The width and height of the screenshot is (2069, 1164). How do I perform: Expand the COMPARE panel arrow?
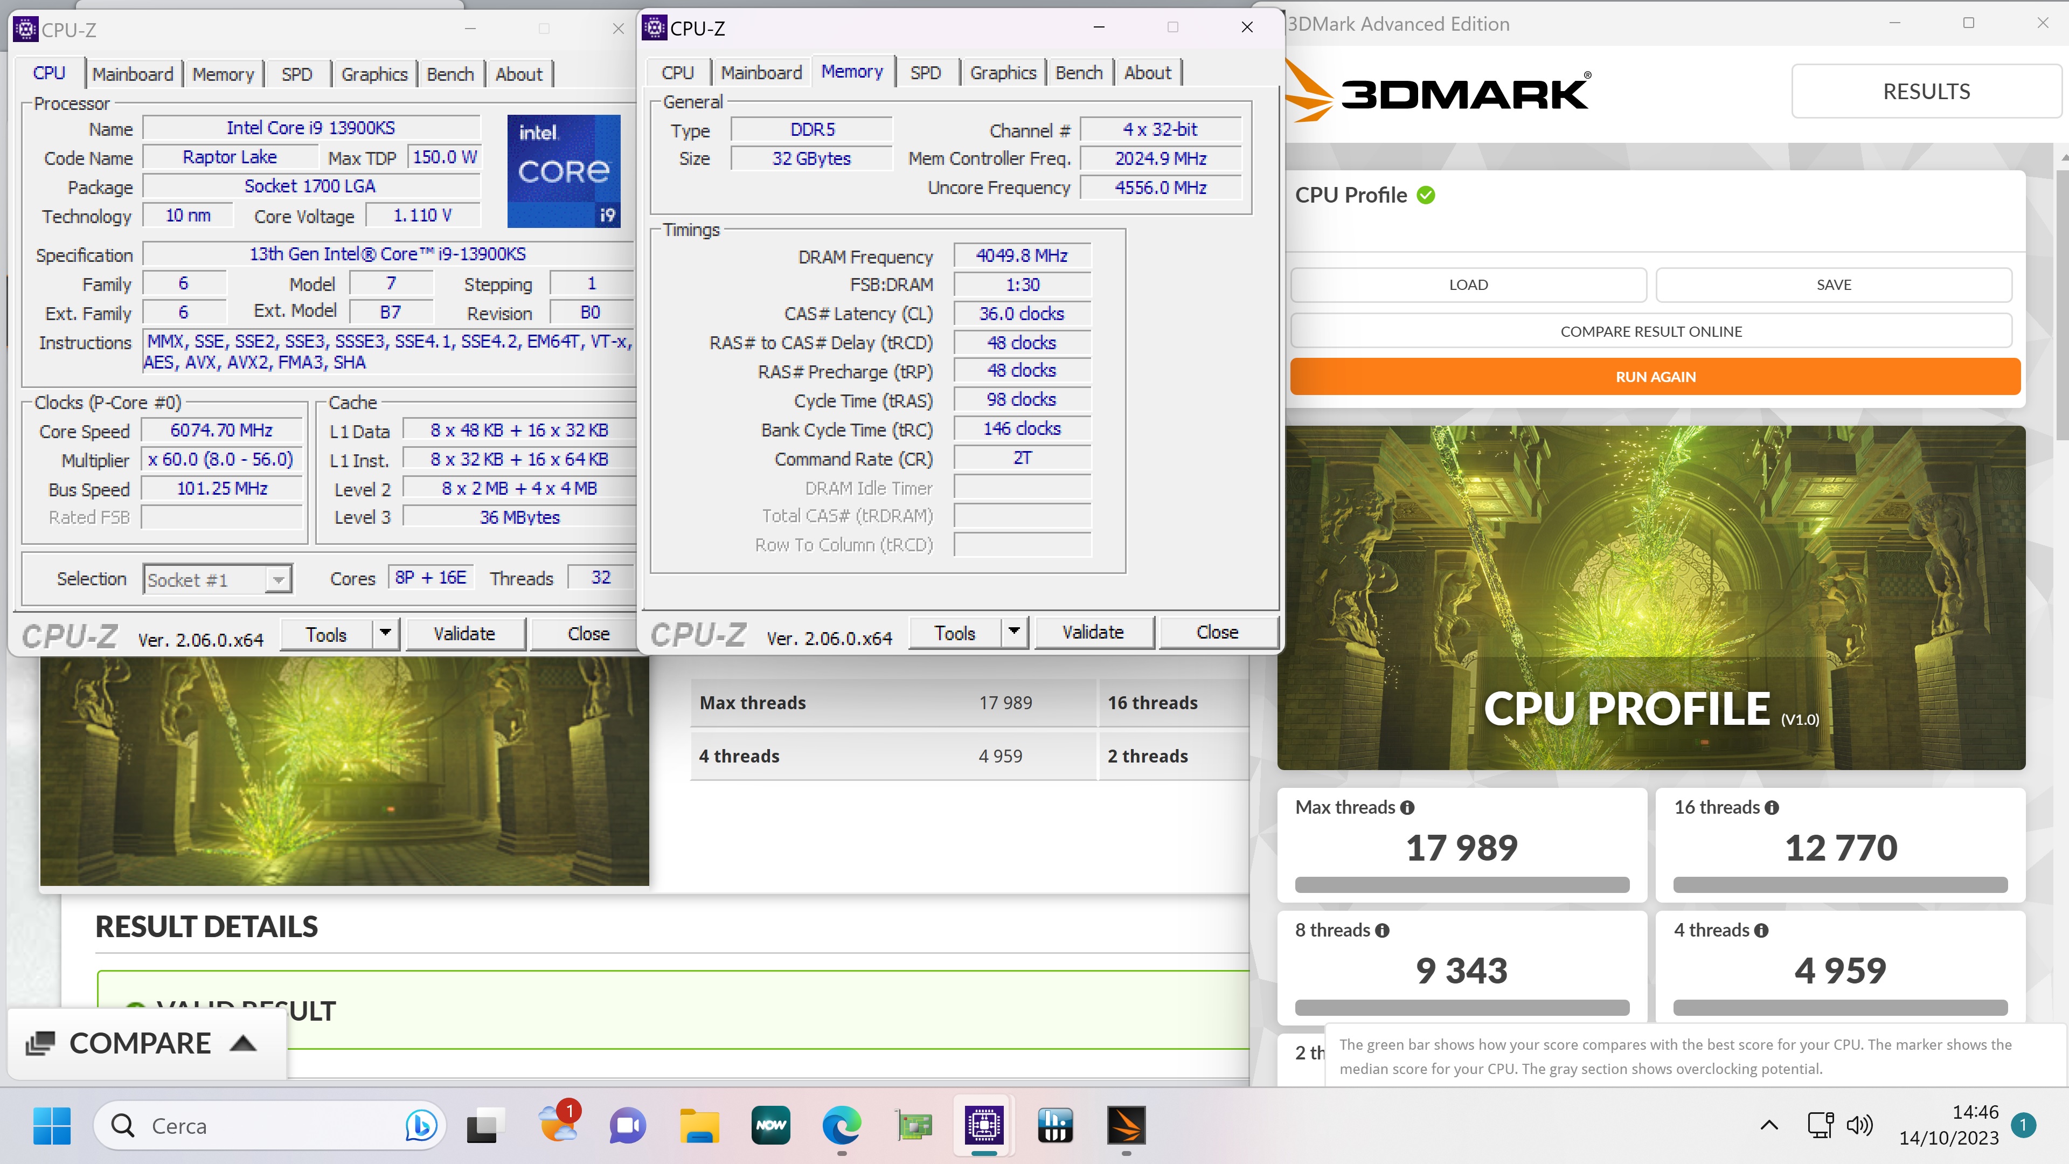point(242,1043)
